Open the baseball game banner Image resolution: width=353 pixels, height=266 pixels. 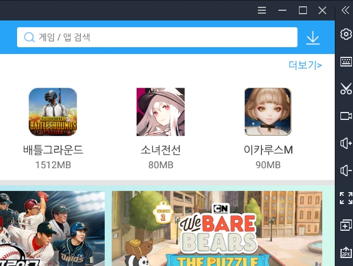point(52,228)
